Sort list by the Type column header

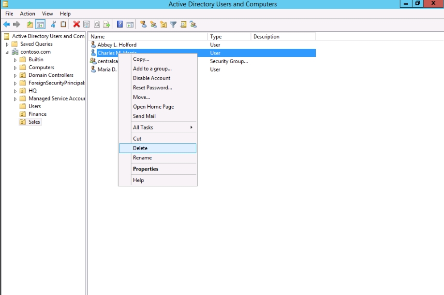click(x=229, y=36)
